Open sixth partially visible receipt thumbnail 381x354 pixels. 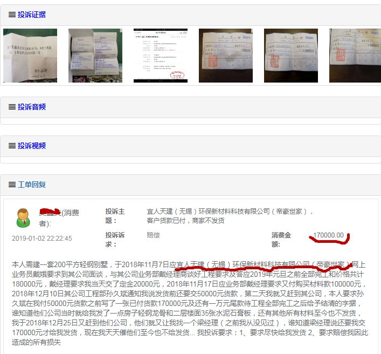[x=355, y=56]
